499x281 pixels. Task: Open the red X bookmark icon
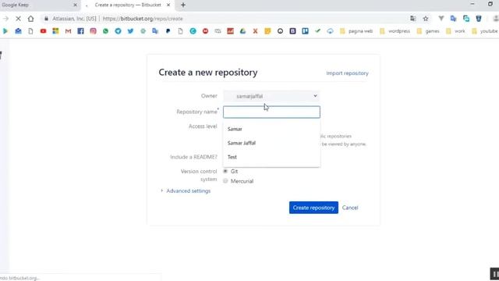point(255,31)
